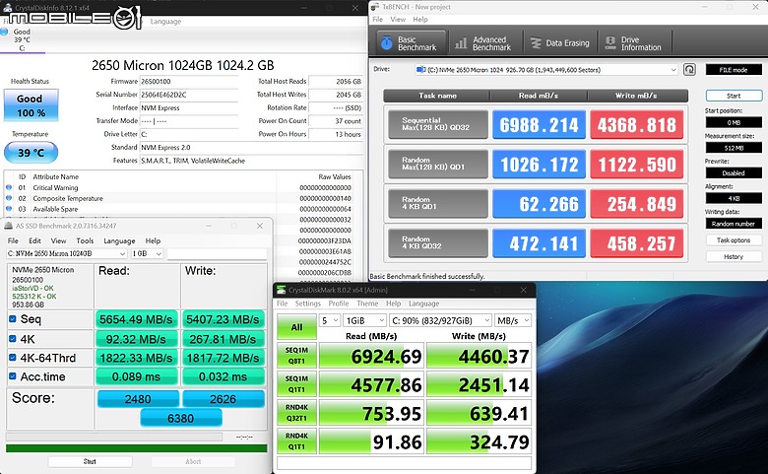Open the AS SSD Language menu
The width and height of the screenshot is (768, 474).
119,240
